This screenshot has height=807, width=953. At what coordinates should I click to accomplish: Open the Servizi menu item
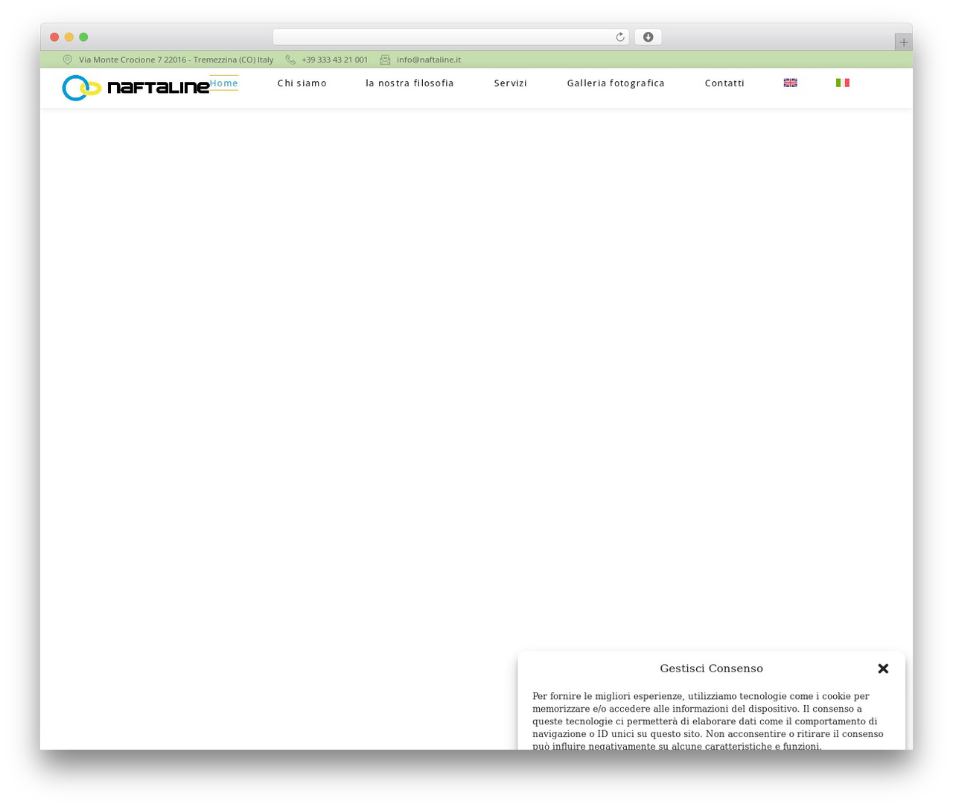511,83
